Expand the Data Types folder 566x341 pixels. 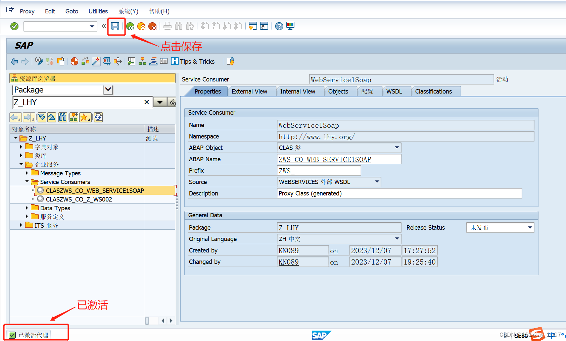click(x=27, y=208)
